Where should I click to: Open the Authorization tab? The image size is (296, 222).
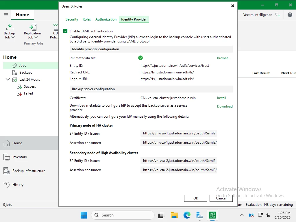[x=106, y=19]
